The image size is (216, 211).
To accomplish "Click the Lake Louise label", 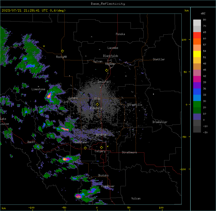I will 4,121.
